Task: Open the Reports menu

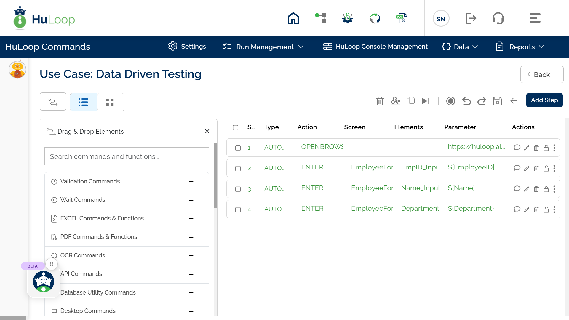Action: pos(520,47)
